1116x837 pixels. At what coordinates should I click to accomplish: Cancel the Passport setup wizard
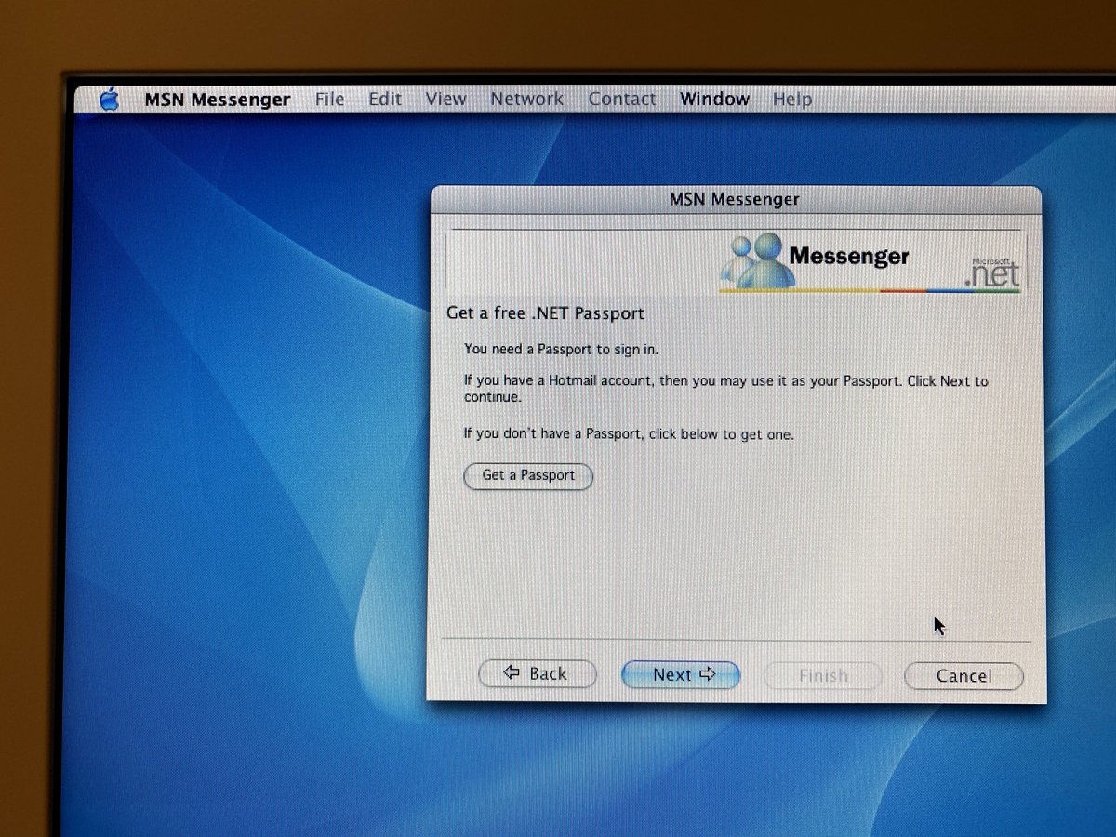point(963,676)
